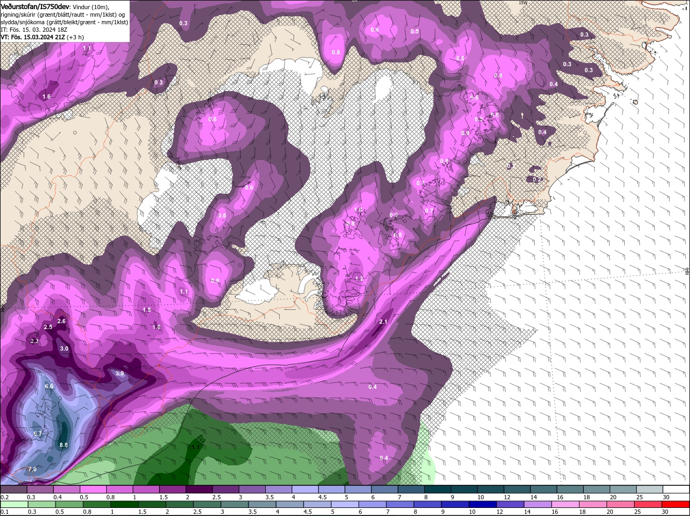Click the 2.6 value label on the map
Screen dimensions: 690x516
click(61, 321)
